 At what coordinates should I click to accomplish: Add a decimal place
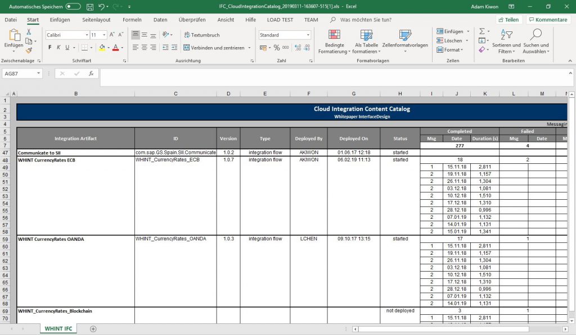pyautogui.click(x=298, y=48)
